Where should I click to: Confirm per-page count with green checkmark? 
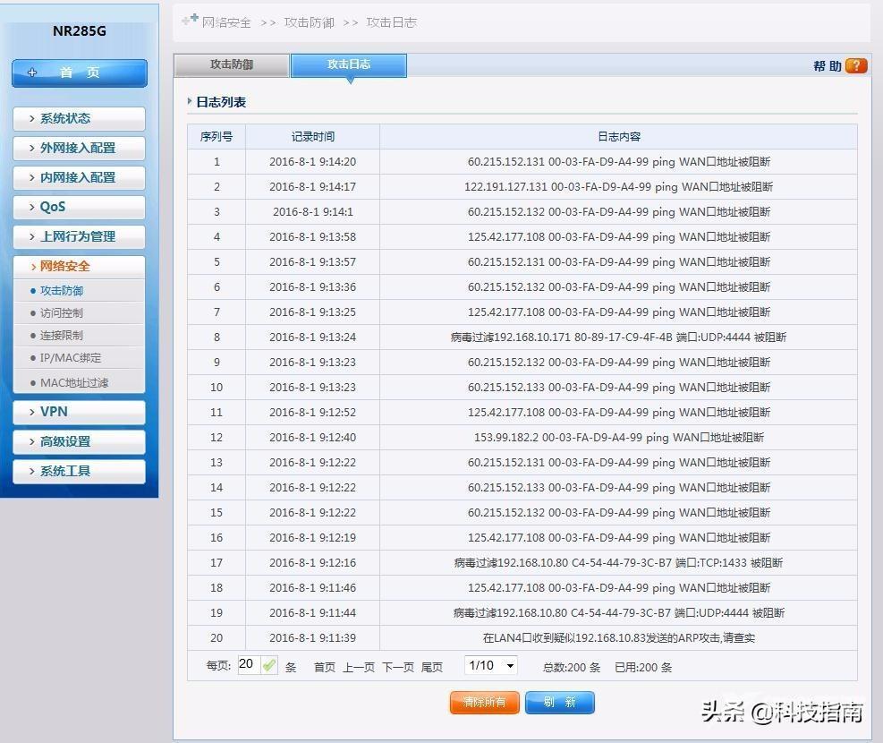point(269,665)
